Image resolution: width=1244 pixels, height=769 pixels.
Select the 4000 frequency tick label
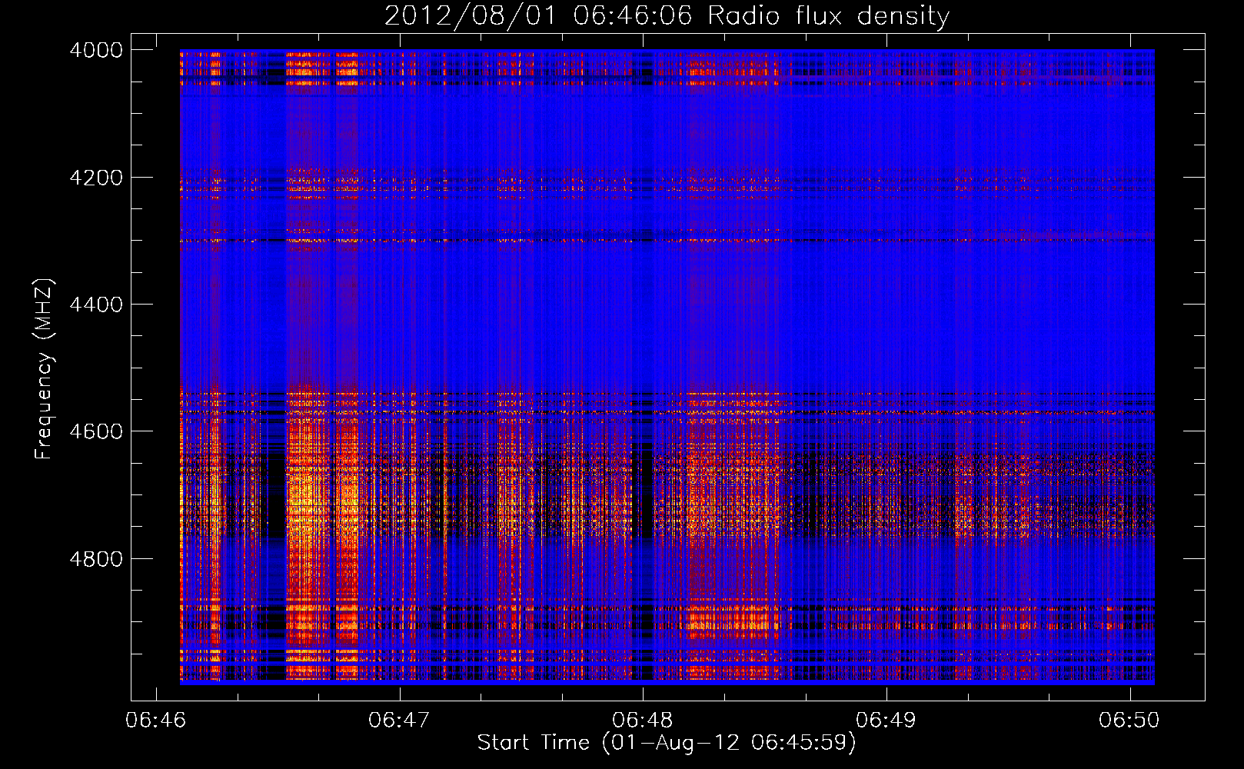point(96,50)
